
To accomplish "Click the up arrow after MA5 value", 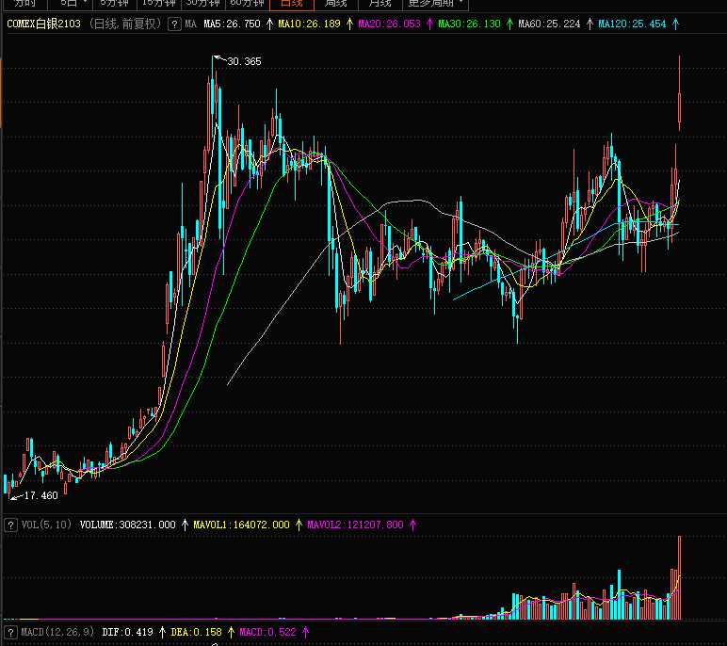I will pyautogui.click(x=270, y=24).
